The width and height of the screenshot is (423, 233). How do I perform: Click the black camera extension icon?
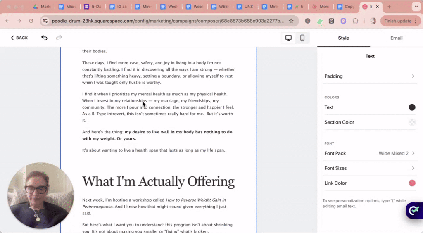[331, 21]
